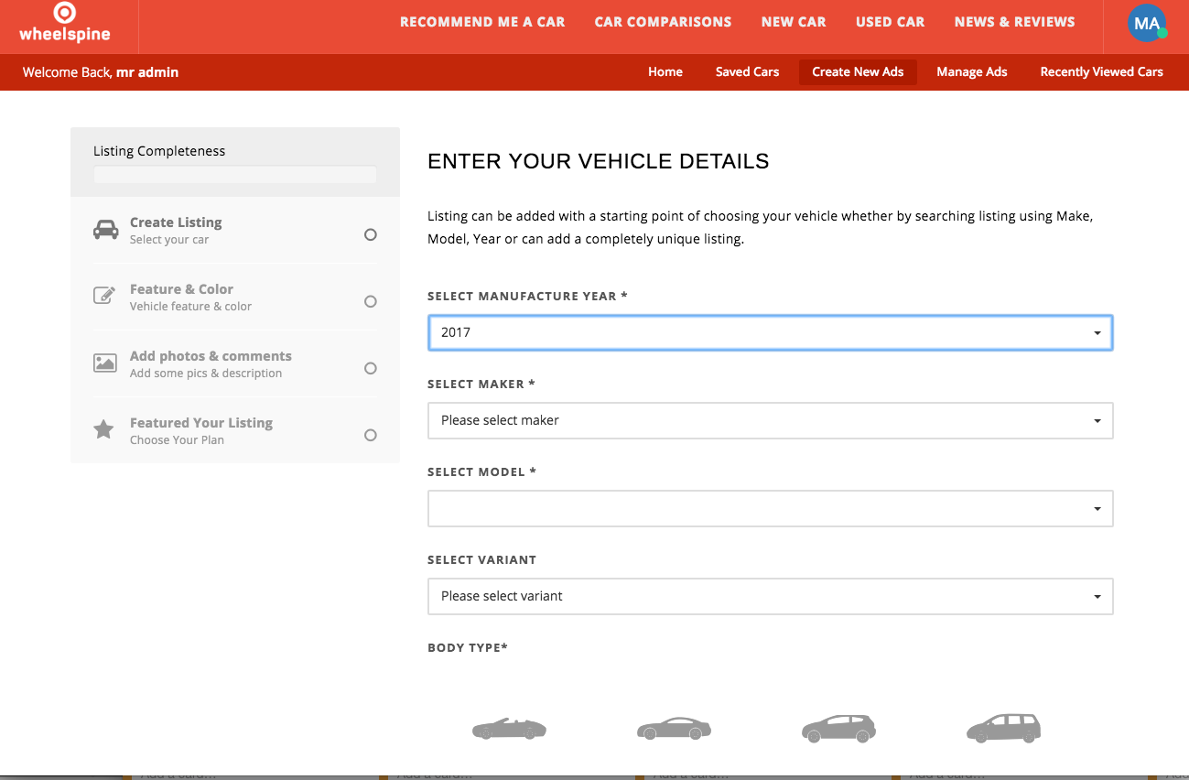Select the Add photos & comments radio circle
Screen dimensions: 1189x780
(371, 368)
